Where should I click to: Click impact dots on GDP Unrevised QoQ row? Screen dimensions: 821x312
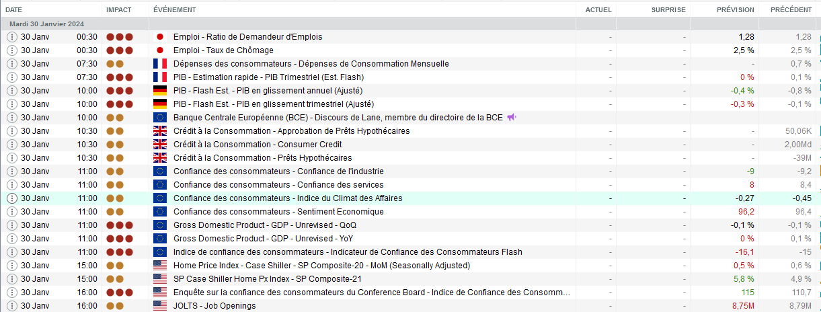pyautogui.click(x=120, y=225)
